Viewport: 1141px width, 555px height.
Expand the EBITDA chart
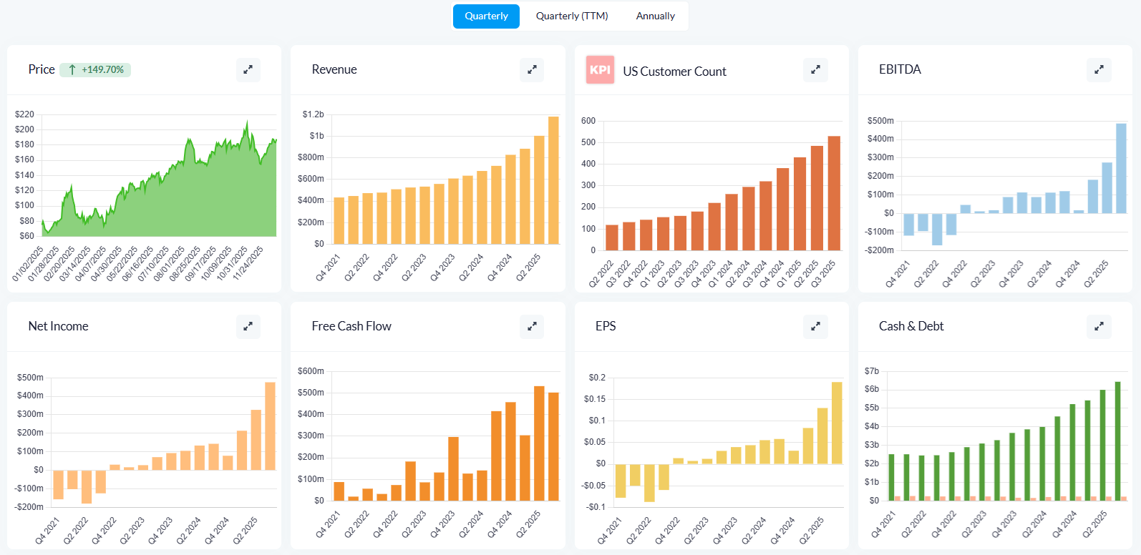(1098, 70)
